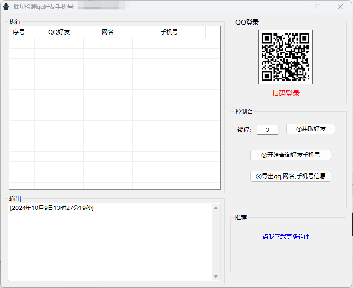Click the blank column header after 手机号
This screenshot has width=353, height=288.
pos(213,32)
